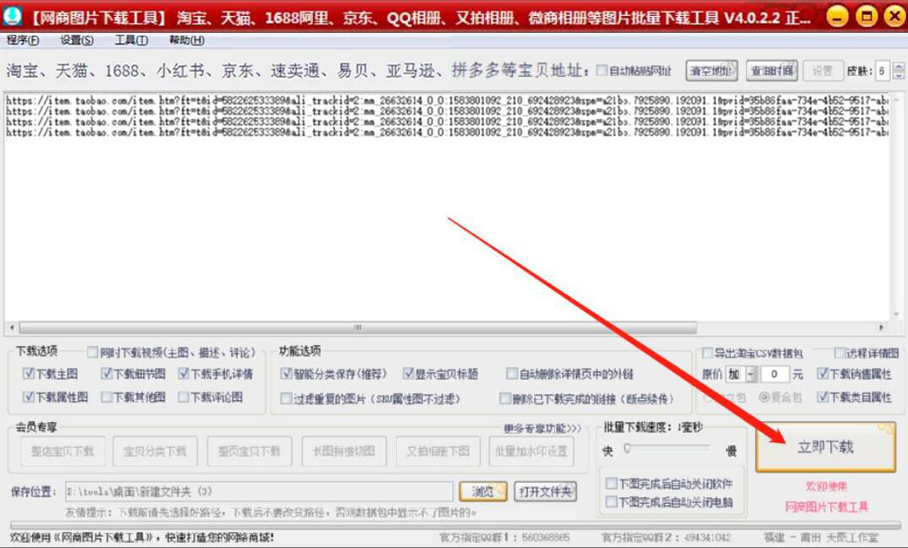Enable 过滤重复的图片 checkbox

[286, 398]
